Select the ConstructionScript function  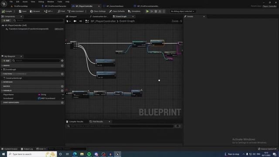click(14, 78)
